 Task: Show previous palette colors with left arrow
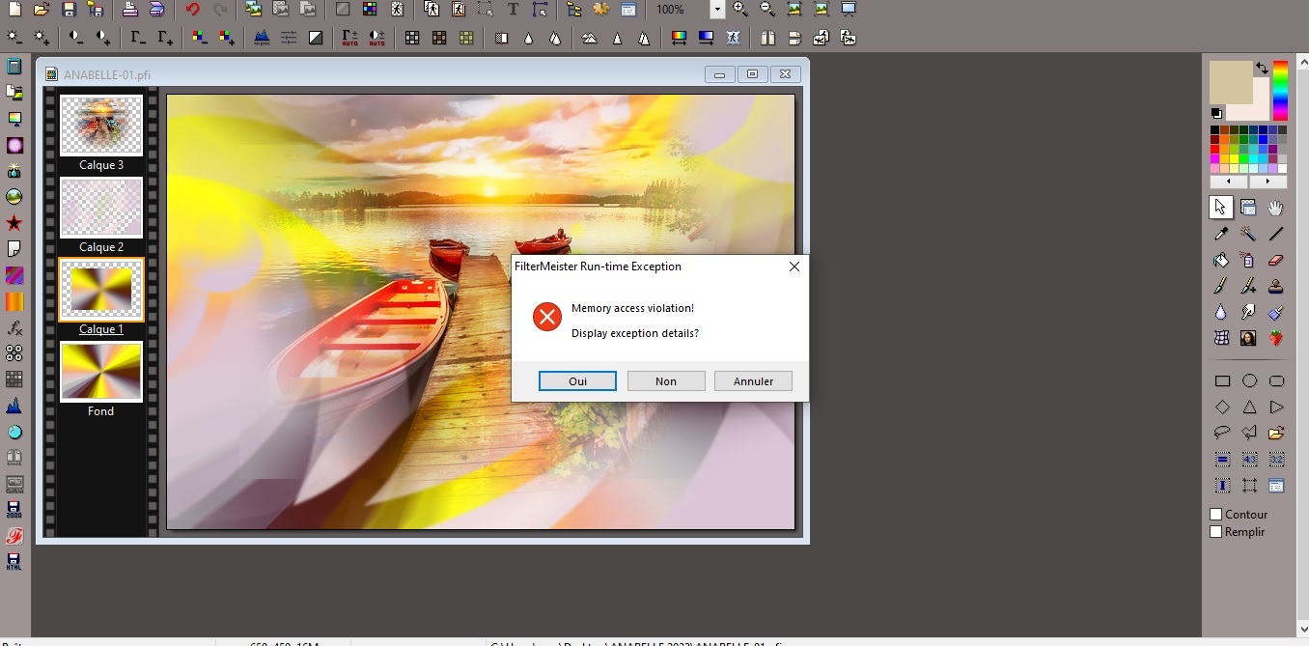tap(1229, 182)
